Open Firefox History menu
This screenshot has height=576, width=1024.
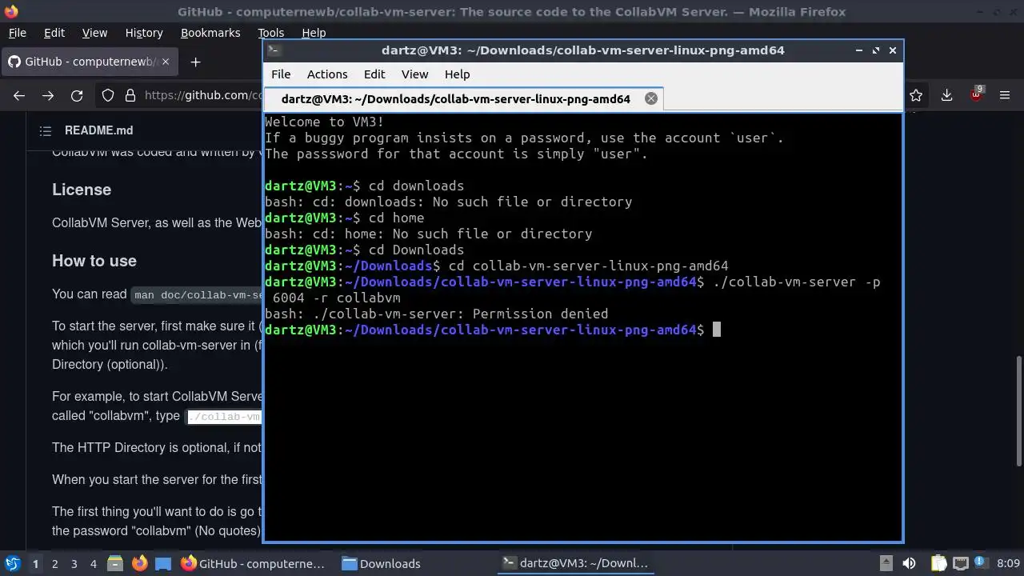144,33
